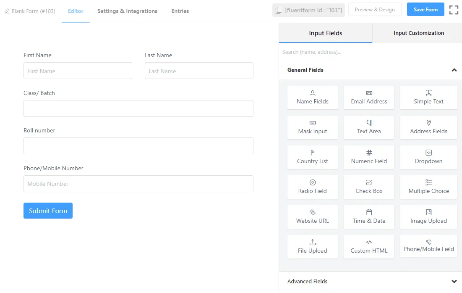Insert the Email Address field
462x293 pixels.
(369, 98)
